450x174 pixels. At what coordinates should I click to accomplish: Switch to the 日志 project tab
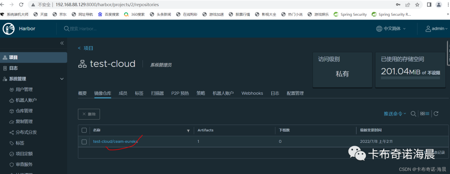[x=275, y=93]
